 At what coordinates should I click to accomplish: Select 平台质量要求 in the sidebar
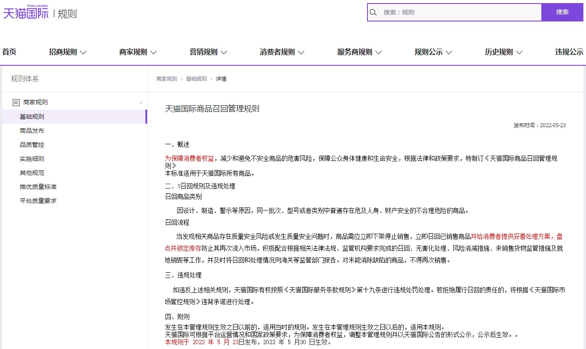(38, 201)
